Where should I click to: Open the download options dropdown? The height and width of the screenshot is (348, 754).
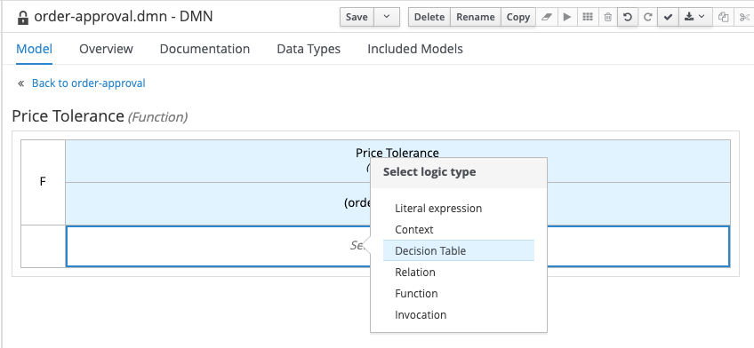[x=694, y=17]
